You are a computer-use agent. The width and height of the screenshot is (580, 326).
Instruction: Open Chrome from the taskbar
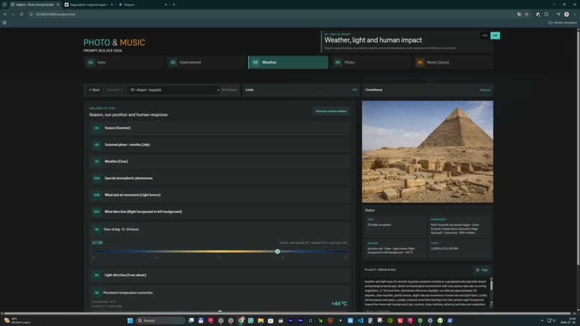tap(241, 320)
